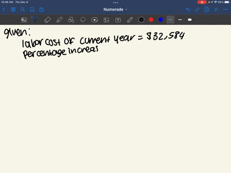231x173 pixels.
Task: Redo the last undone stroke
Action: coord(197,10)
